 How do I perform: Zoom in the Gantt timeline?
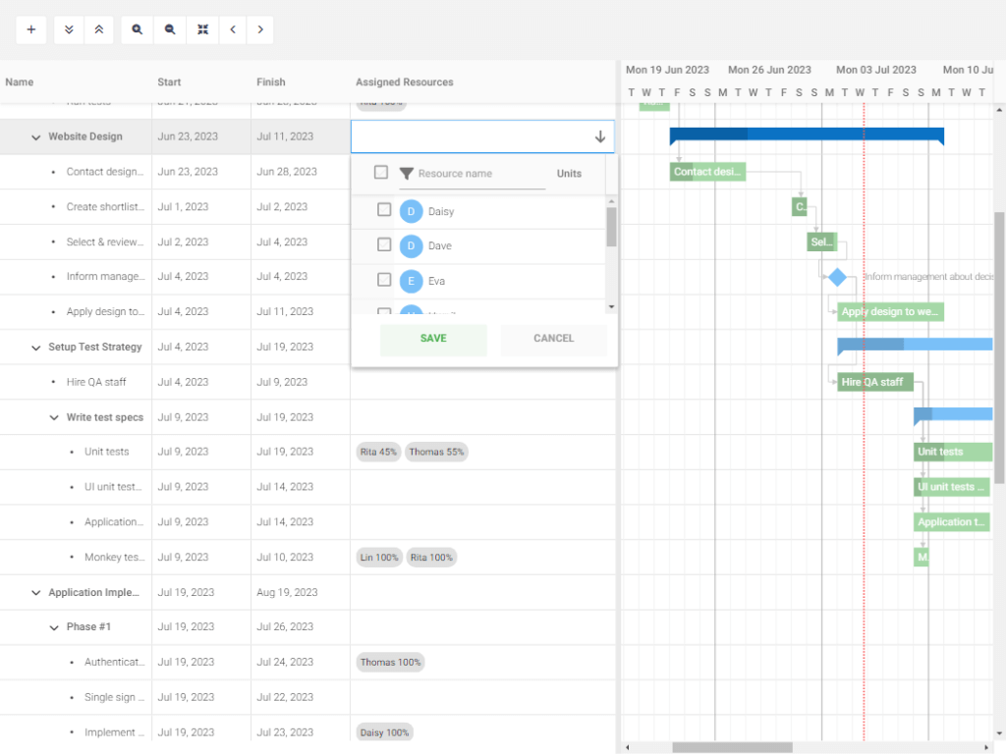point(138,29)
